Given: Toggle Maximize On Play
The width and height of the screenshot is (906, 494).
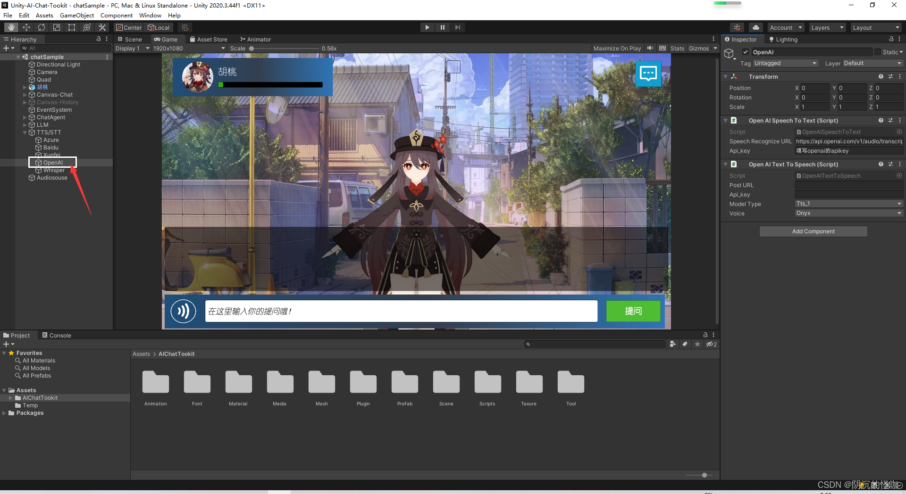Looking at the screenshot, I should tap(617, 48).
